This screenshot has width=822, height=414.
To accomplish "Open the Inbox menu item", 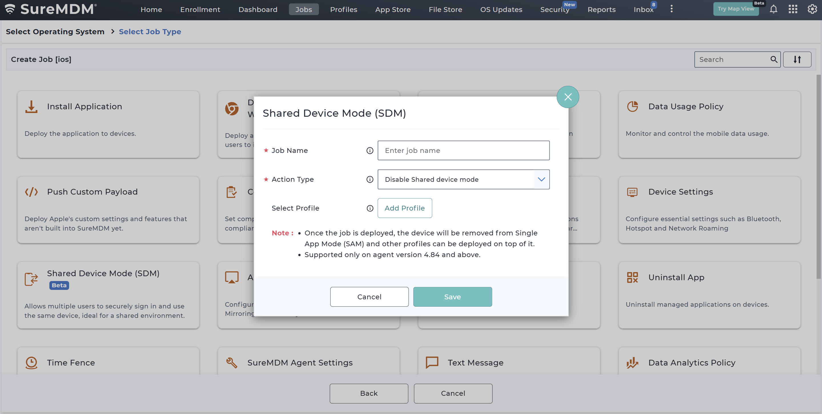I will click(643, 10).
